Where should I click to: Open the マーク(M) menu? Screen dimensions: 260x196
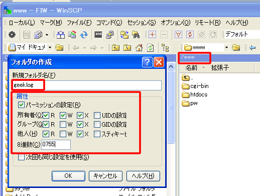51,23
